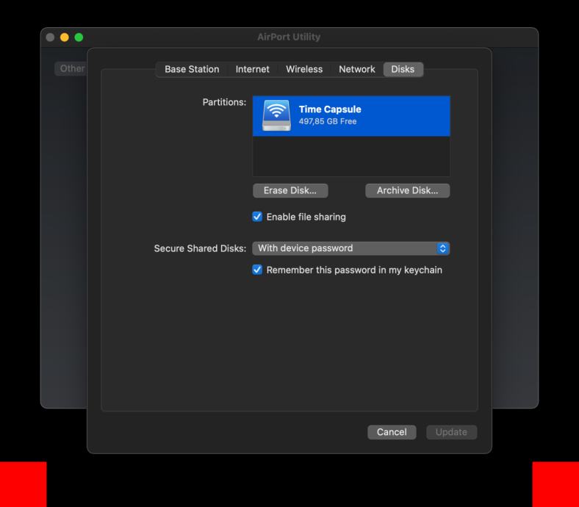Toggle the Enable file sharing checkbox
Screen dimensions: 579x507
coord(257,217)
